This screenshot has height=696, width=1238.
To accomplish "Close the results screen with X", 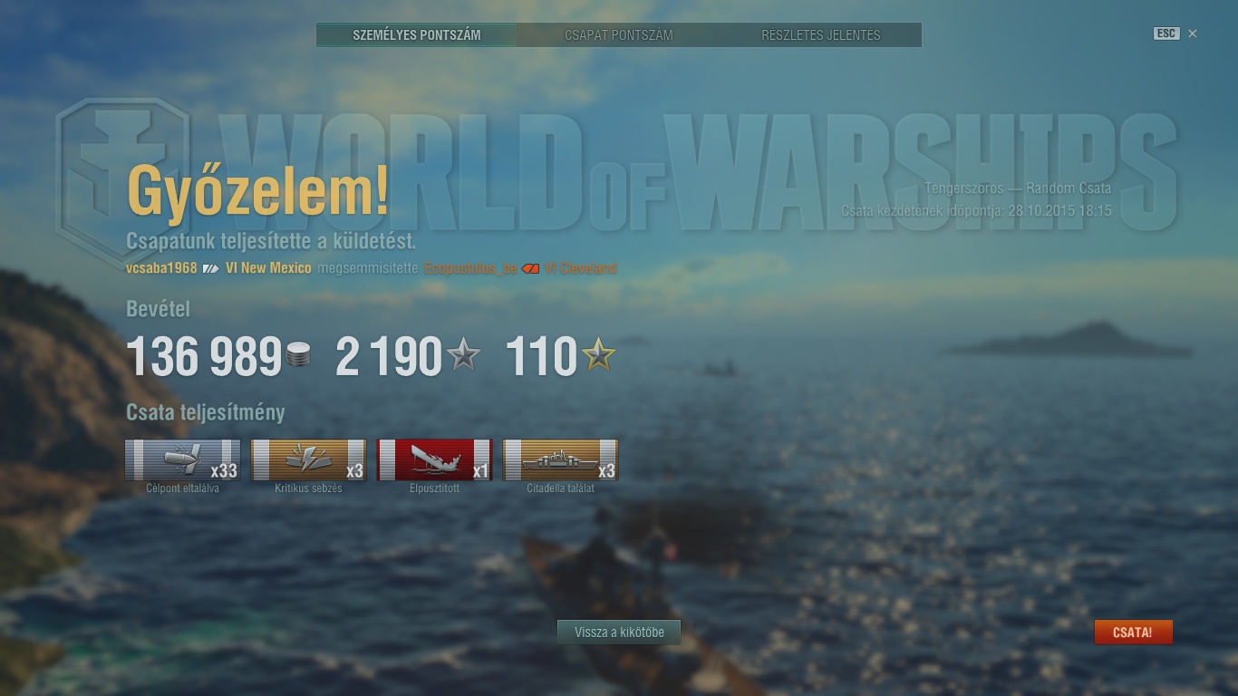I will [1193, 34].
